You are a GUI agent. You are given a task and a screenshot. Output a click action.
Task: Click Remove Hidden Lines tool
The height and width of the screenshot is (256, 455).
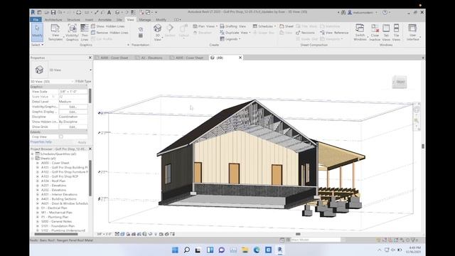click(x=109, y=33)
